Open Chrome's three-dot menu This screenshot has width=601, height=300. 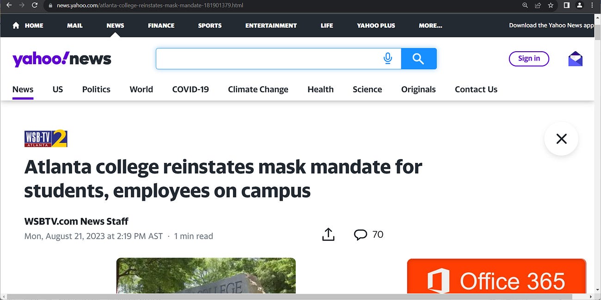click(x=592, y=6)
